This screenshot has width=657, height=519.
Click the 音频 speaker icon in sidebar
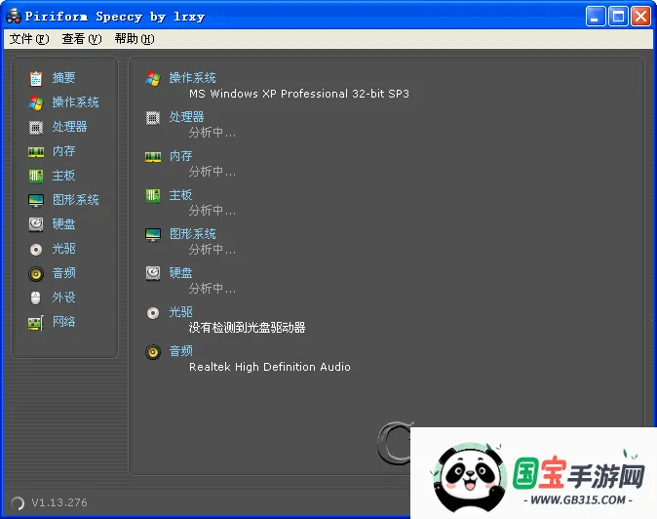tap(36, 274)
